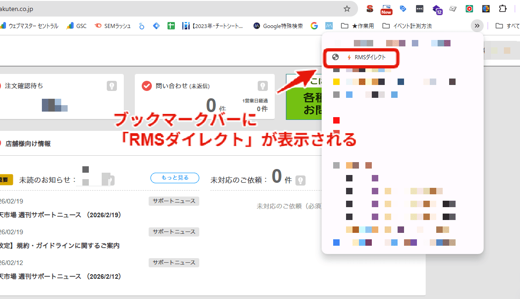
Task: Open the Google bookmark icon
Action: pos(314,26)
